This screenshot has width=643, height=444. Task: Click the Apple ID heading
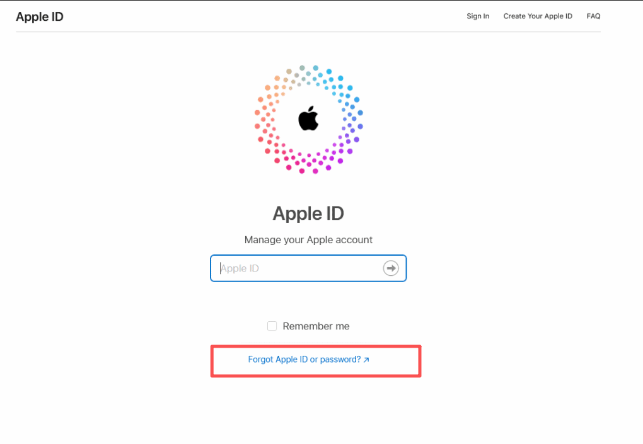pos(308,213)
